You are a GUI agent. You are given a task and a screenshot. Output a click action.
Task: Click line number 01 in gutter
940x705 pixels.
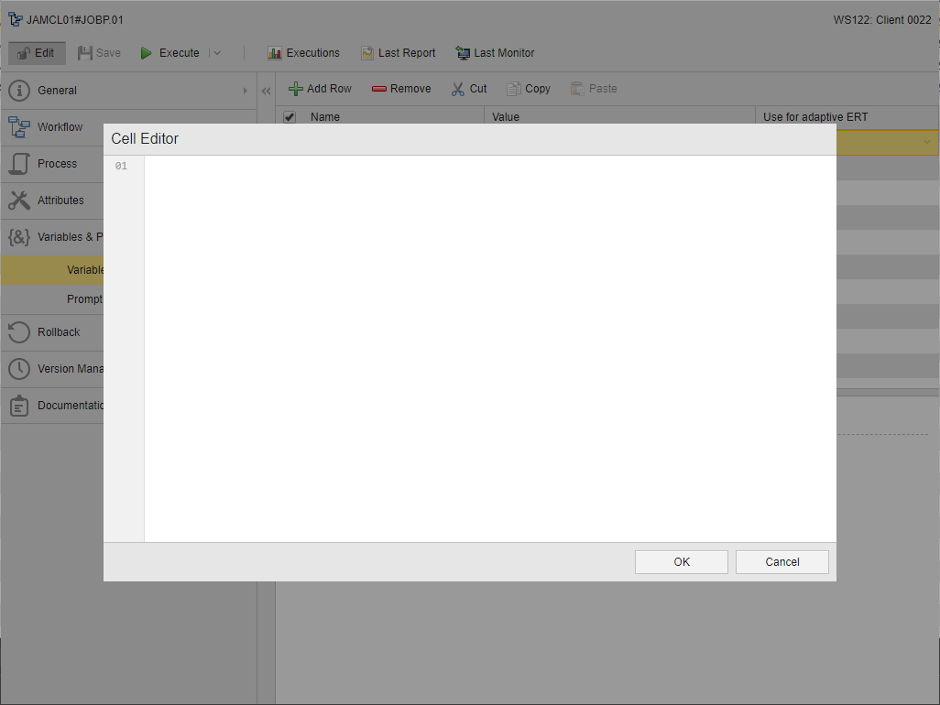click(x=121, y=166)
